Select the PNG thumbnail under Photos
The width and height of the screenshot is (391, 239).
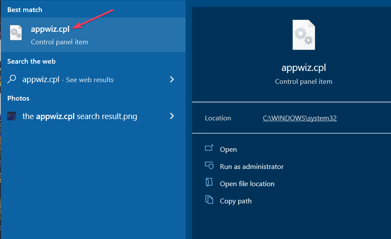[12, 116]
